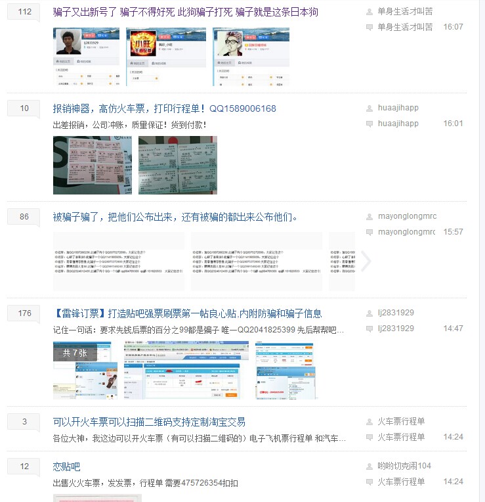The height and width of the screenshot is (502, 485).
Task: Click author icon beside upper lj2831929
Action: point(369,313)
